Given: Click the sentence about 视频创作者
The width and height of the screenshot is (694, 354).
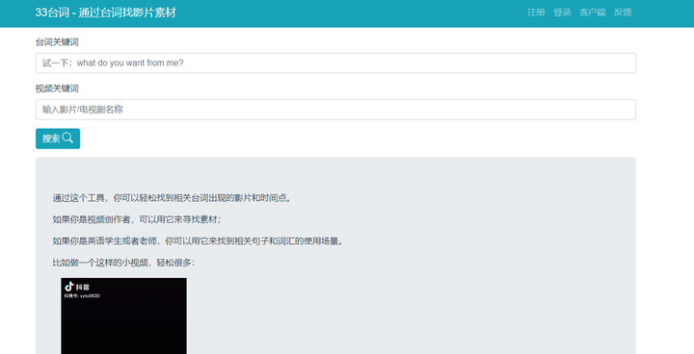Looking at the screenshot, I should coord(137,219).
